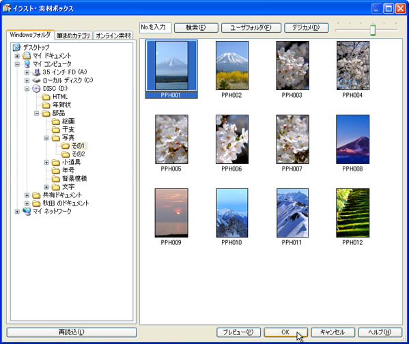The width and height of the screenshot is (409, 344).
Task: Expand the 小道具 folder node
Action: (x=46, y=162)
